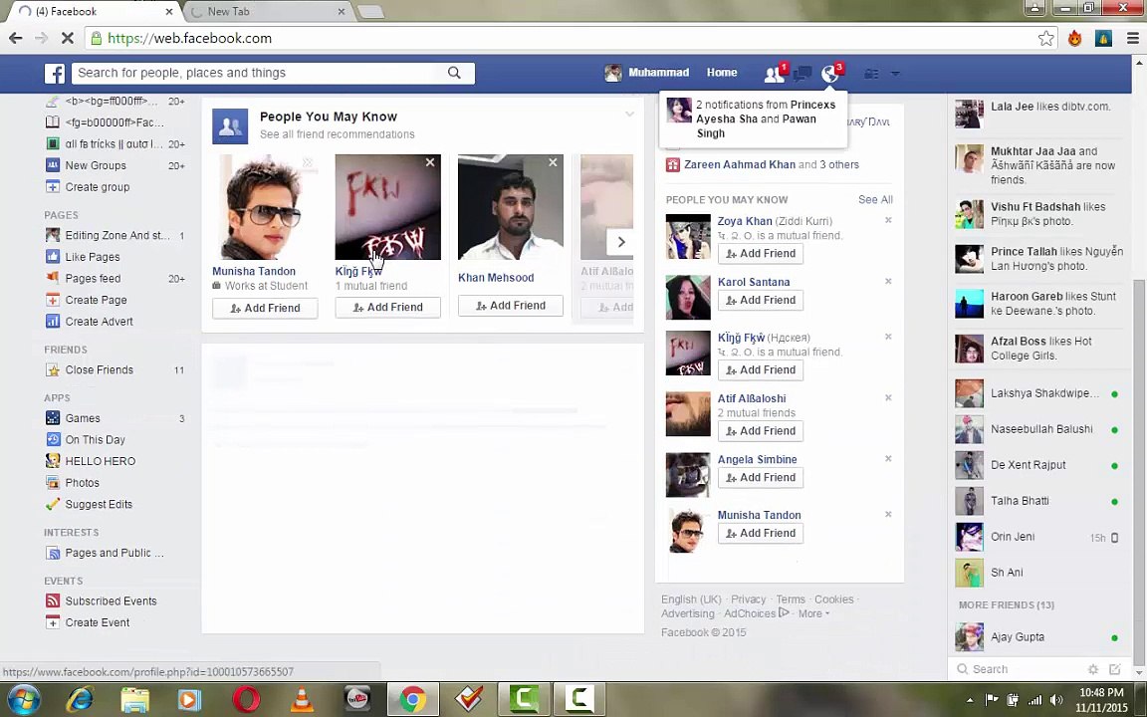This screenshot has width=1147, height=717.
Task: Open notifications globe icon
Action: (830, 73)
